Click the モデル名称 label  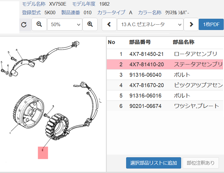point(34,4)
